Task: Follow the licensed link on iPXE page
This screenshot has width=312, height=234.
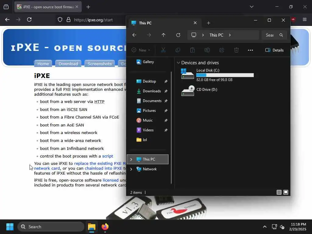Action: (x=111, y=180)
